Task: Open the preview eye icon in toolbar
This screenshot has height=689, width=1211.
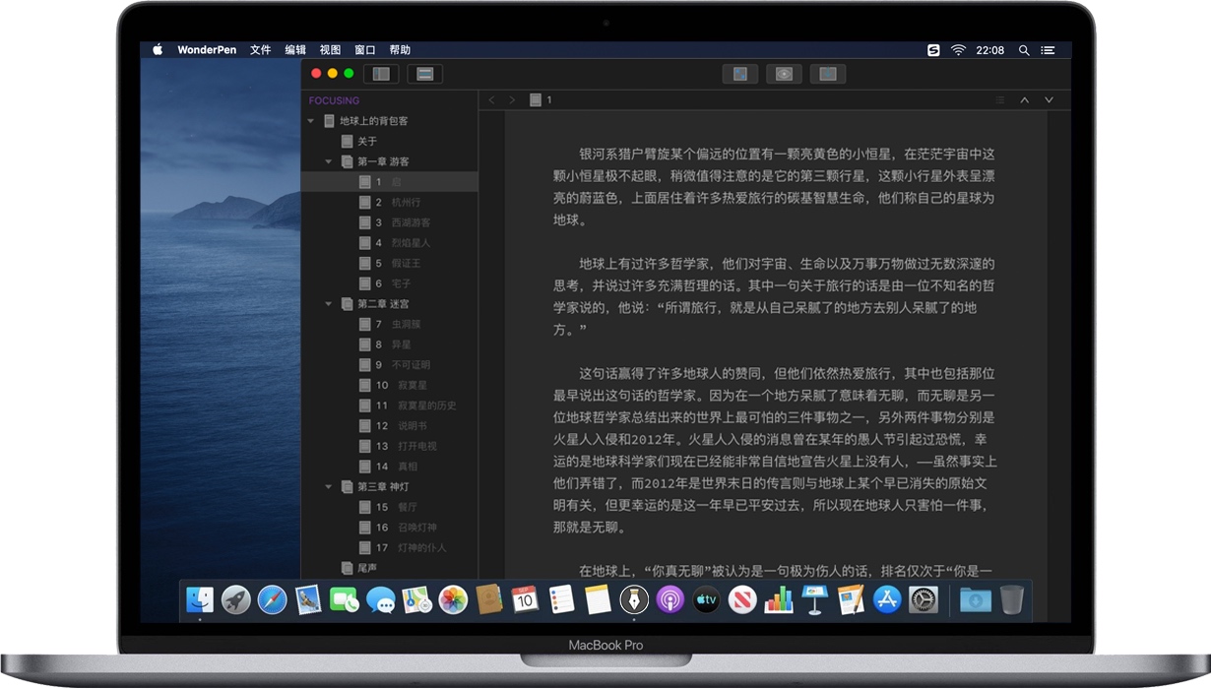Action: coord(784,73)
